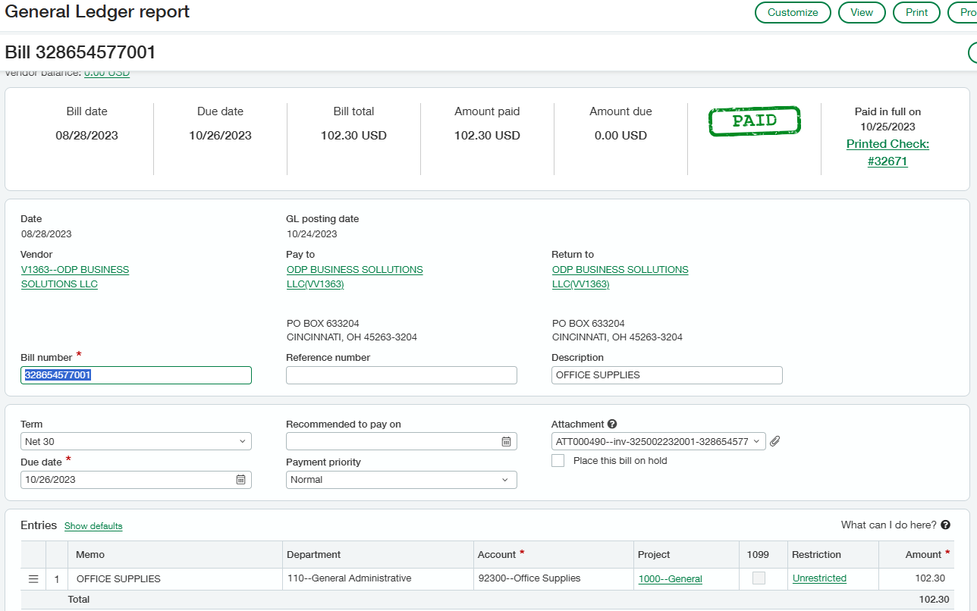The image size is (977, 611).
Task: Click inside the Reference number field
Action: pos(401,374)
